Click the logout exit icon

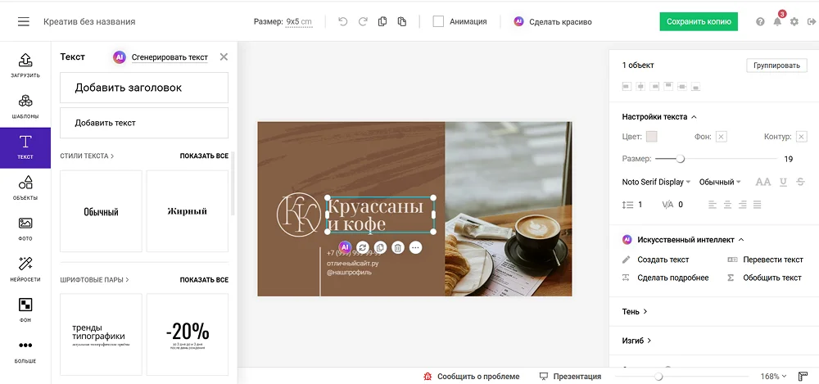pos(811,22)
